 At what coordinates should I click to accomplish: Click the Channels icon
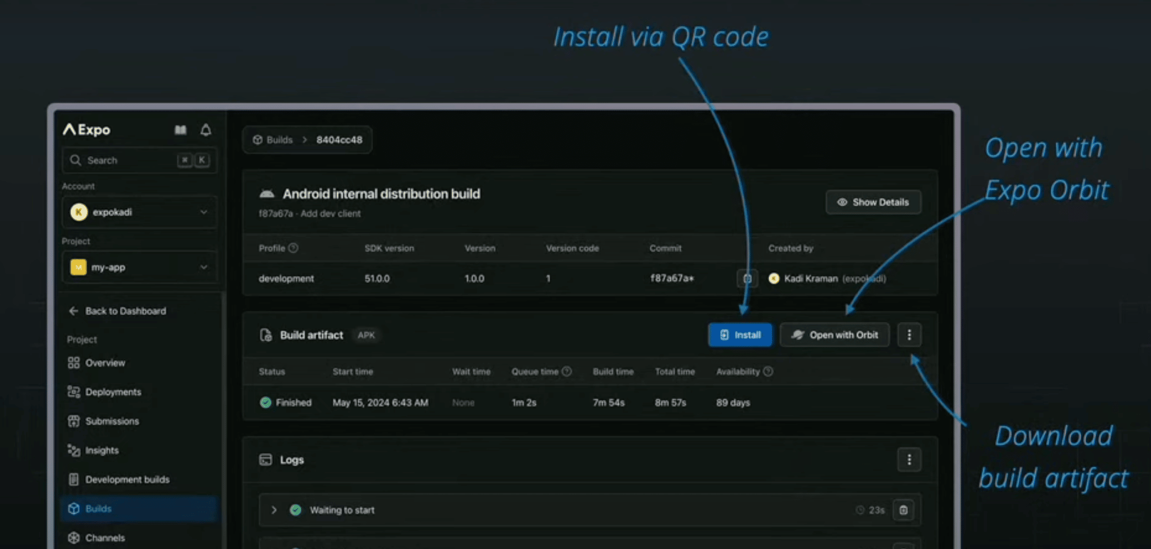click(74, 537)
